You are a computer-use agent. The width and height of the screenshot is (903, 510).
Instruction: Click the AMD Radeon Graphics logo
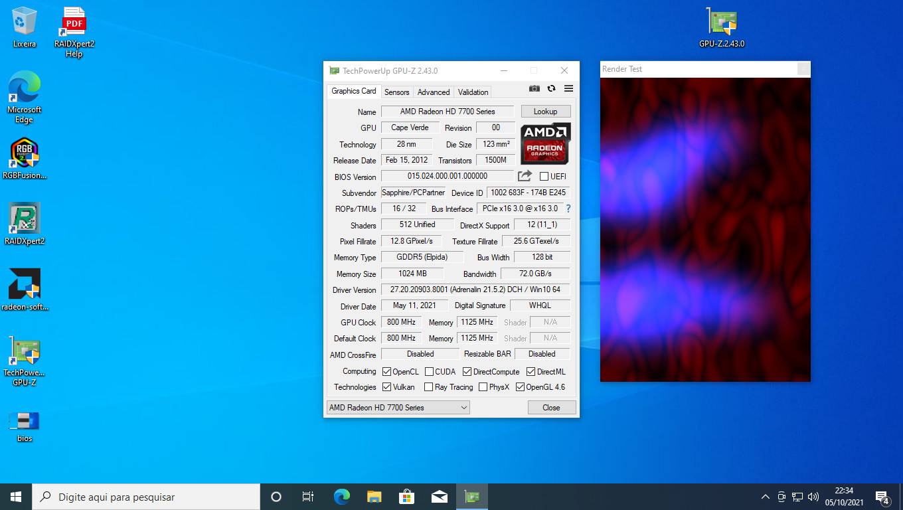pyautogui.click(x=545, y=143)
